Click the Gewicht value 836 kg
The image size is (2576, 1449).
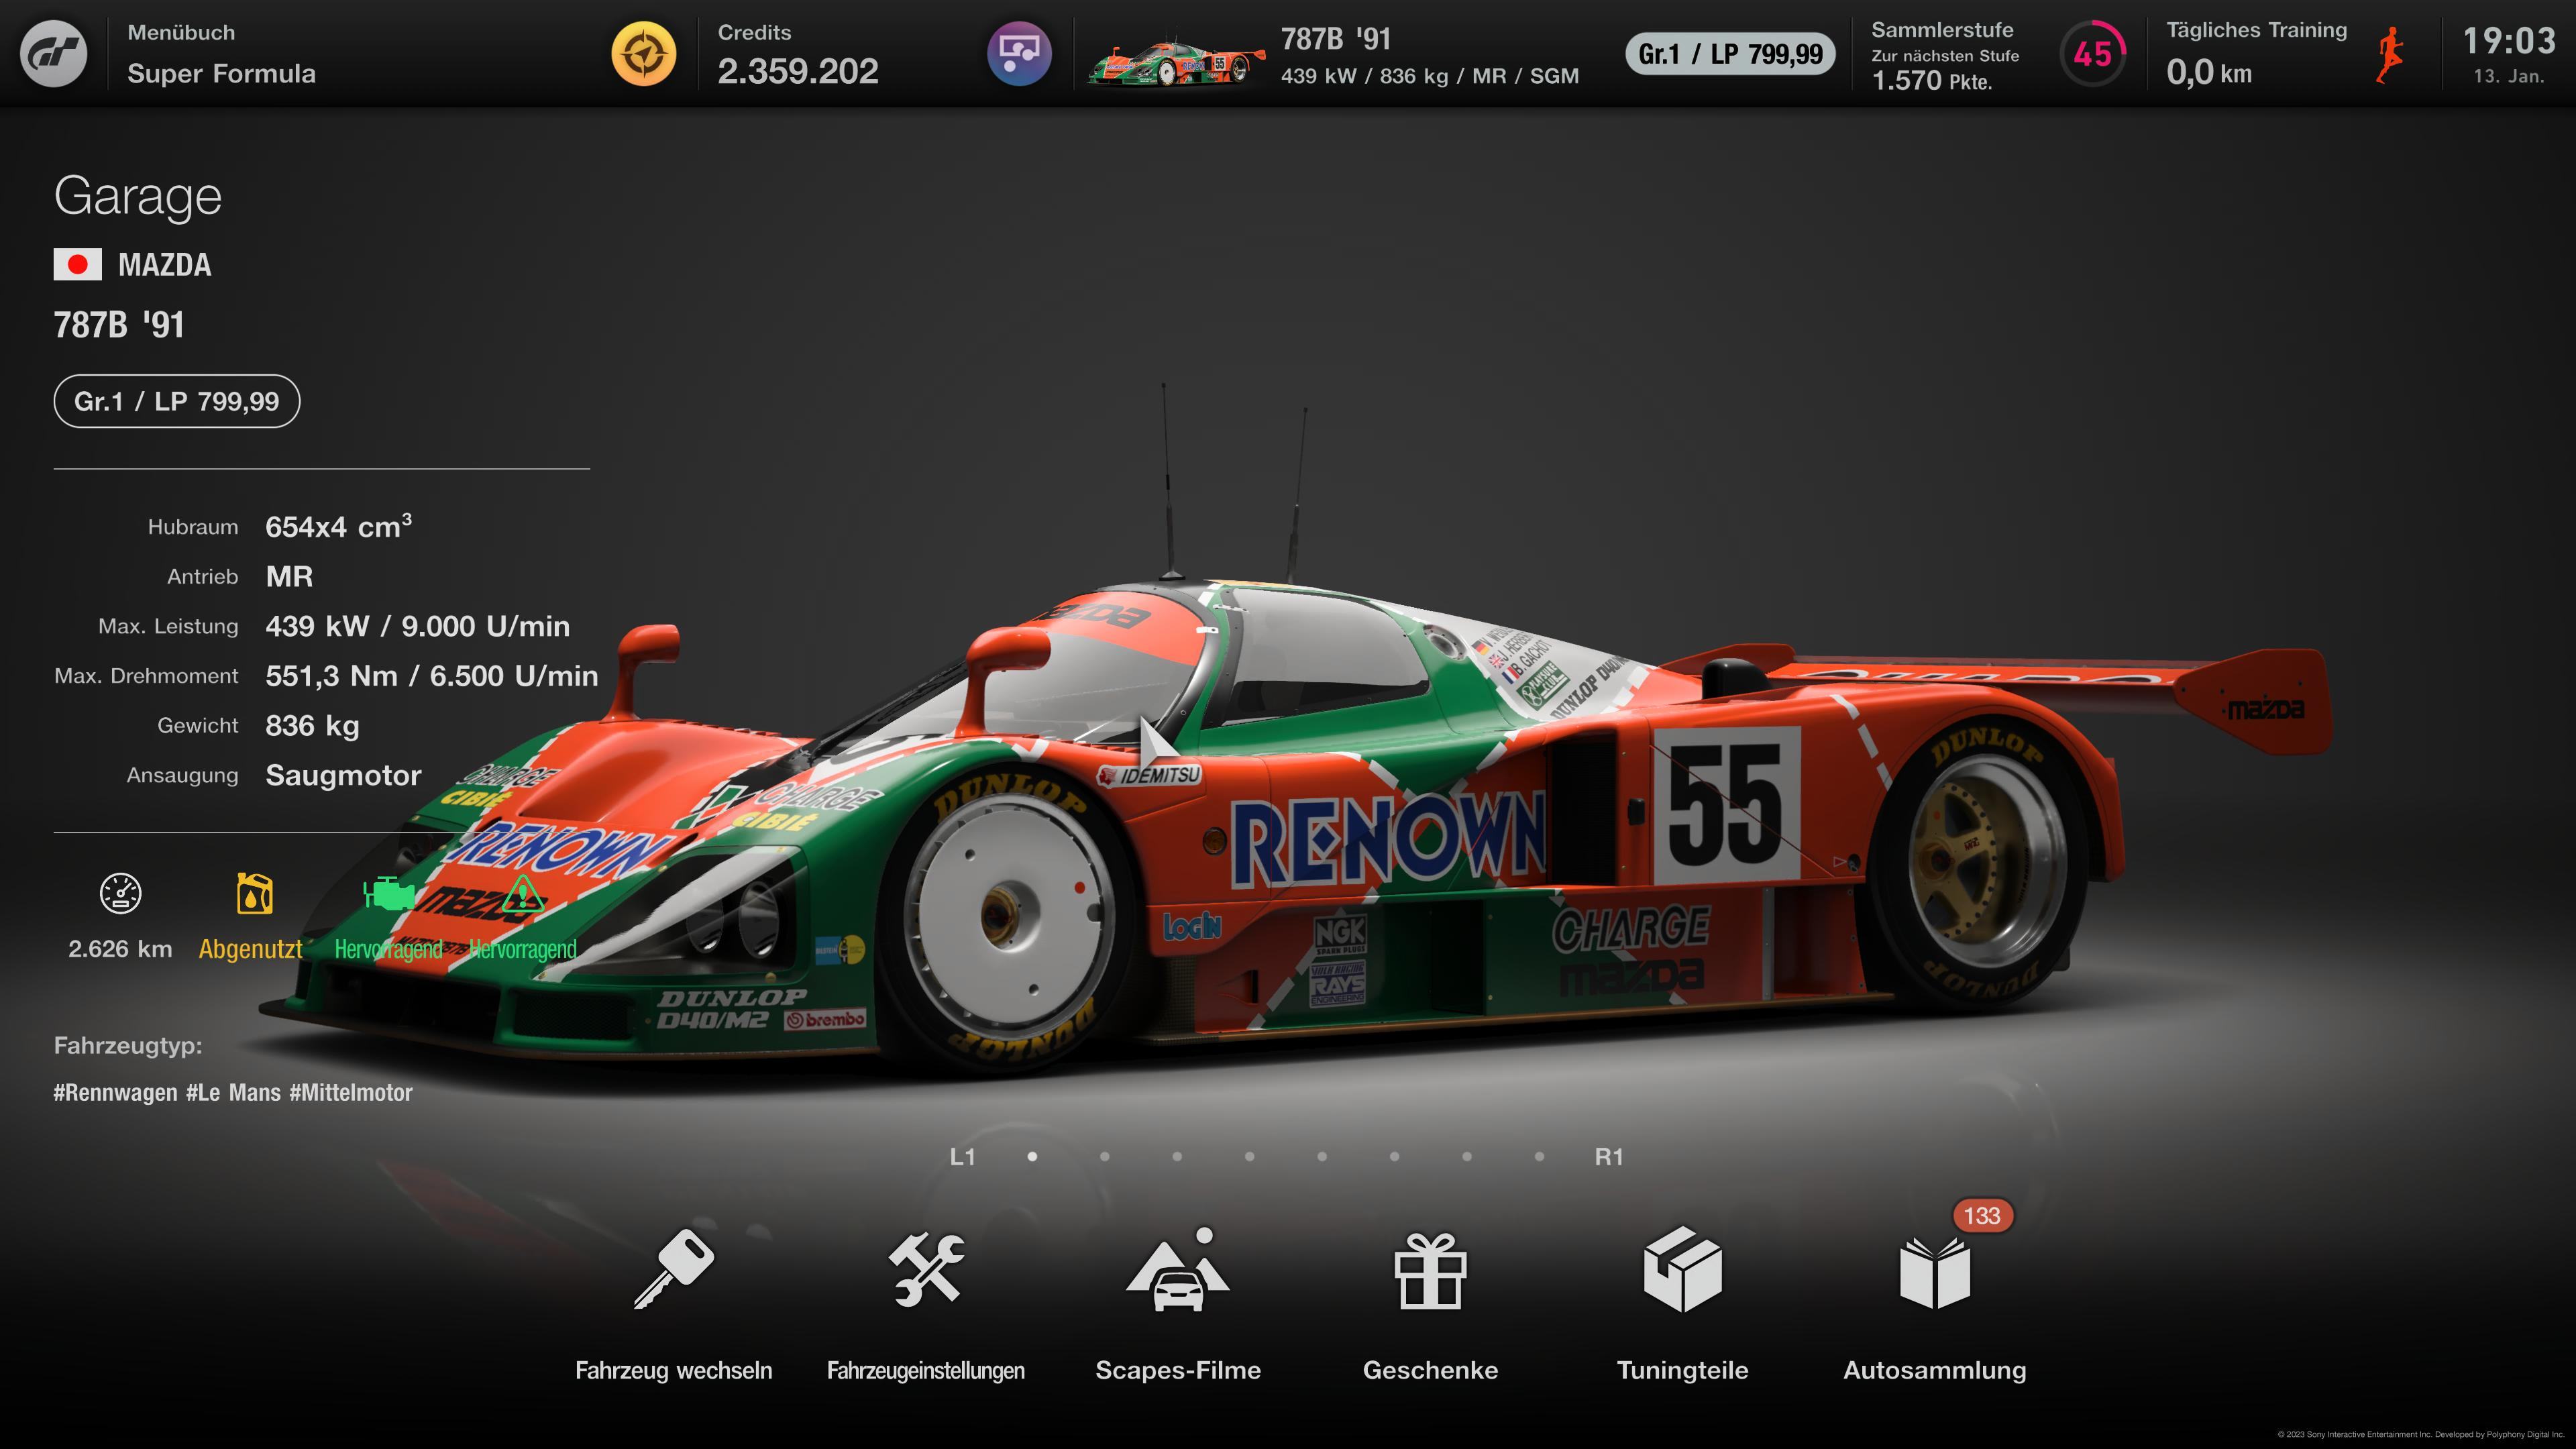[312, 726]
